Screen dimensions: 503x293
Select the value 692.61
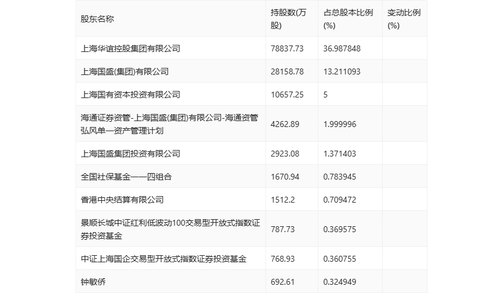[x=283, y=281]
